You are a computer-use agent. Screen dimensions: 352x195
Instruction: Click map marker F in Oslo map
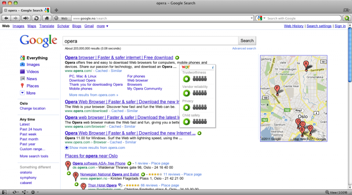(x=277, y=90)
